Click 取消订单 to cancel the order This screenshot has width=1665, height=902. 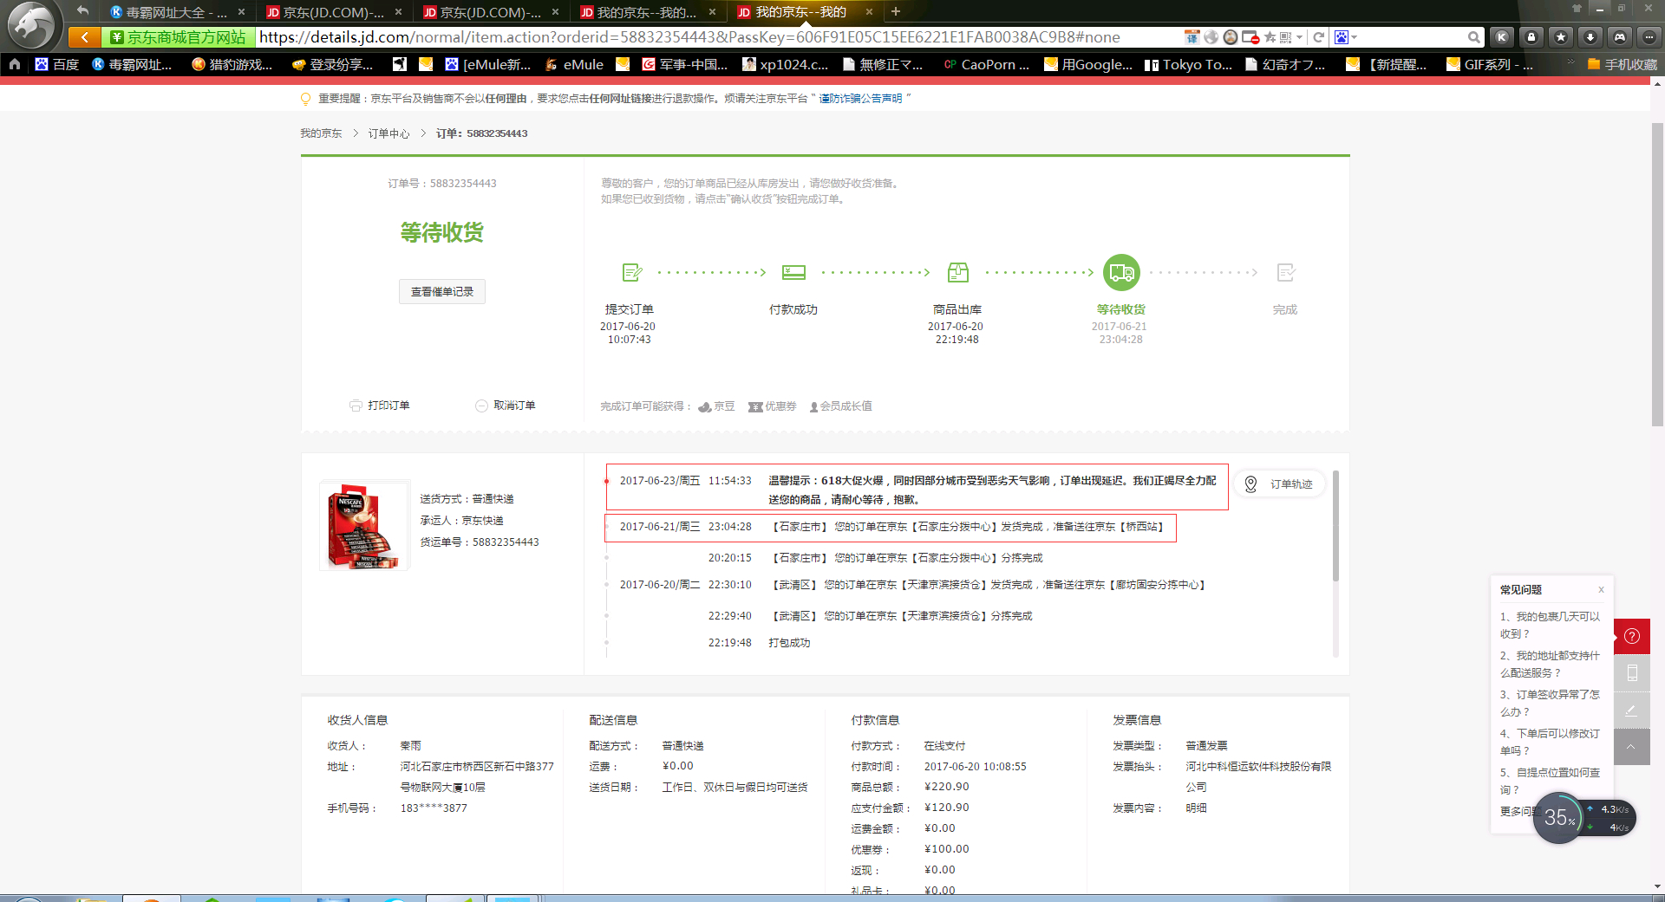[x=506, y=406]
